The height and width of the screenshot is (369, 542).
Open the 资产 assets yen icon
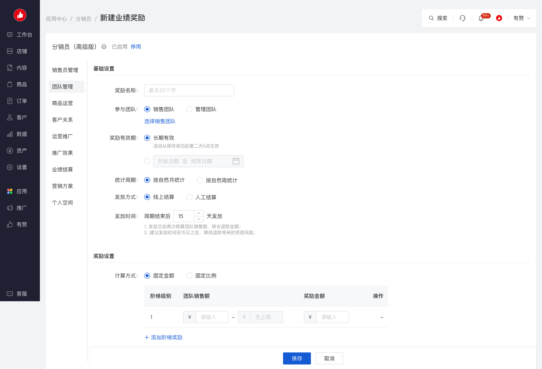pyautogui.click(x=10, y=151)
